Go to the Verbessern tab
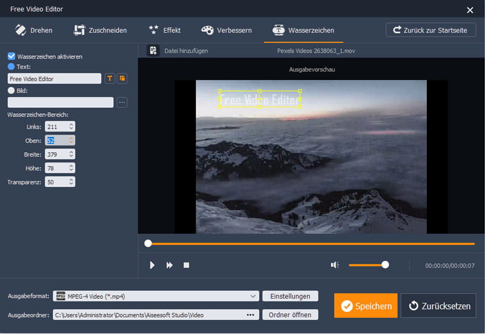This screenshot has height=334, width=485. [226, 30]
